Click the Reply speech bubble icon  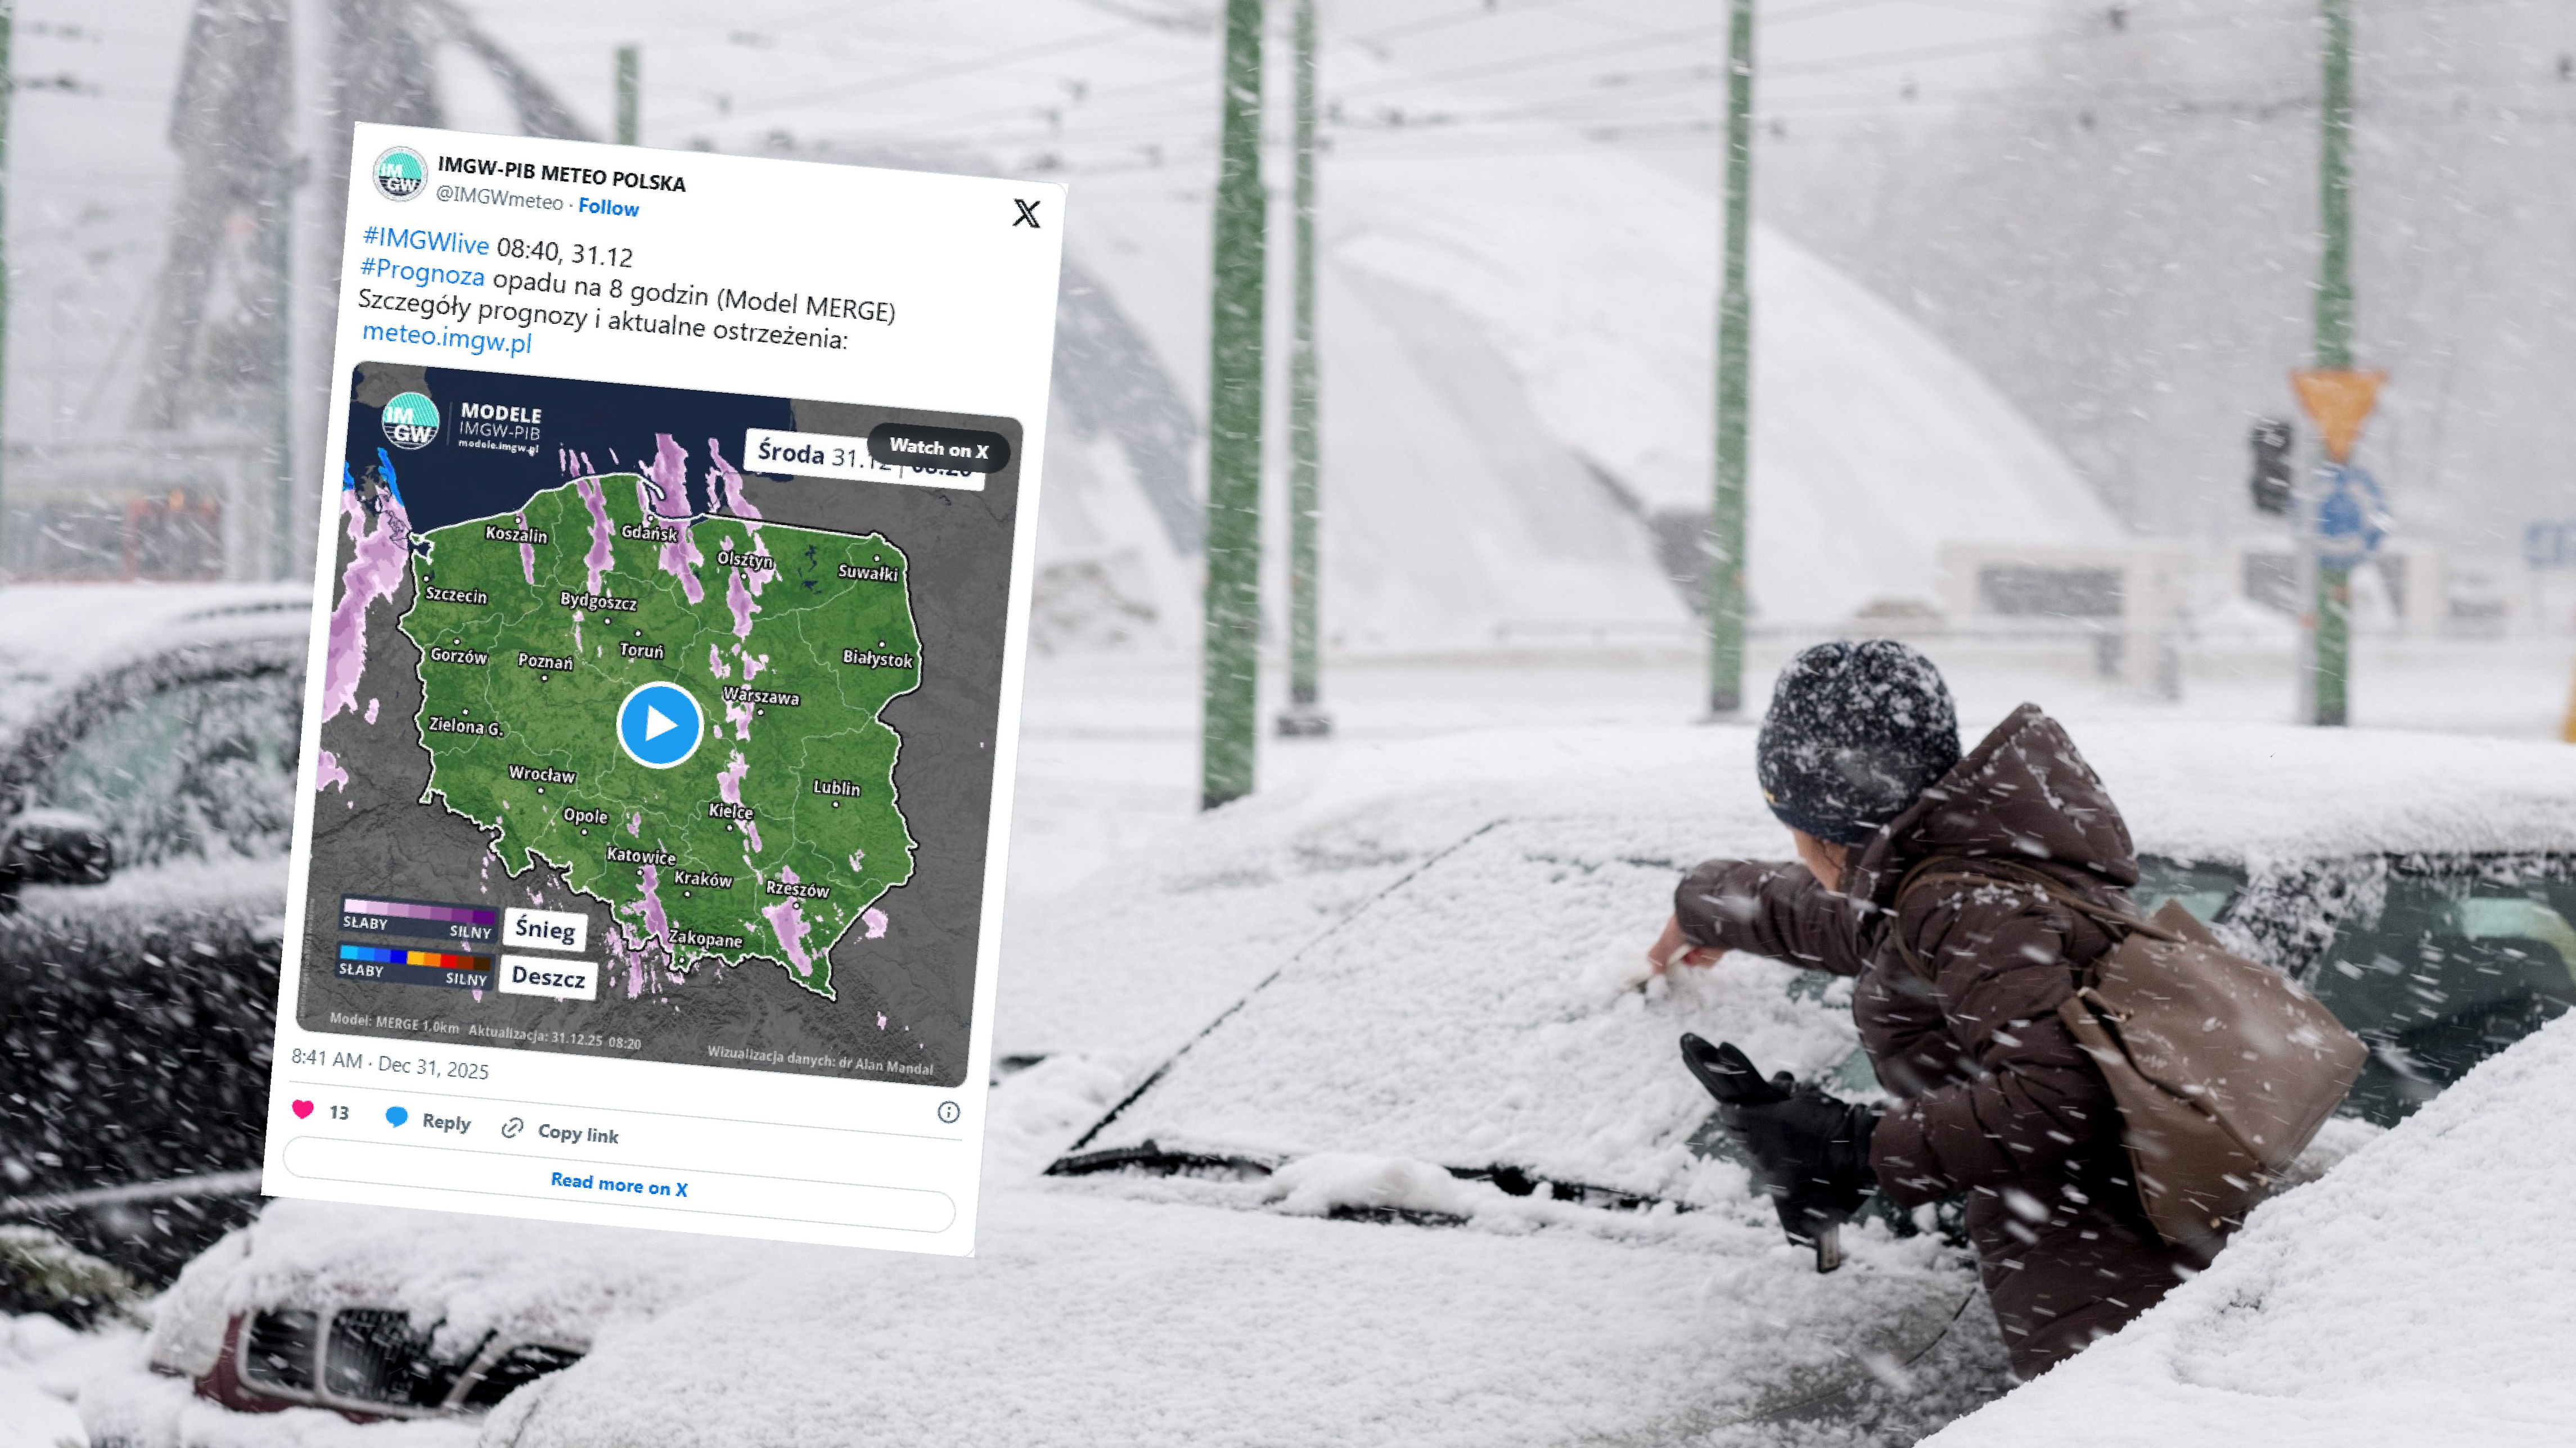click(x=396, y=1116)
